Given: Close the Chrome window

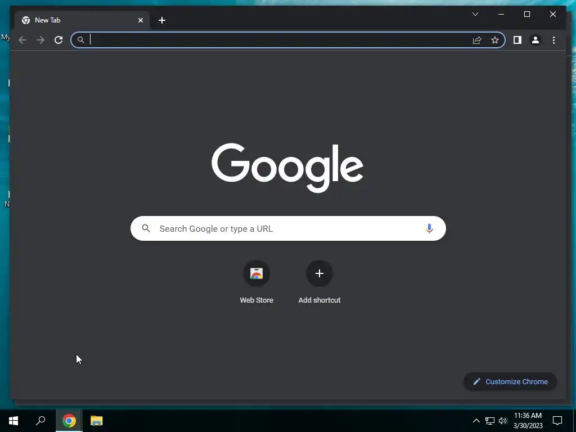Looking at the screenshot, I should [x=552, y=14].
